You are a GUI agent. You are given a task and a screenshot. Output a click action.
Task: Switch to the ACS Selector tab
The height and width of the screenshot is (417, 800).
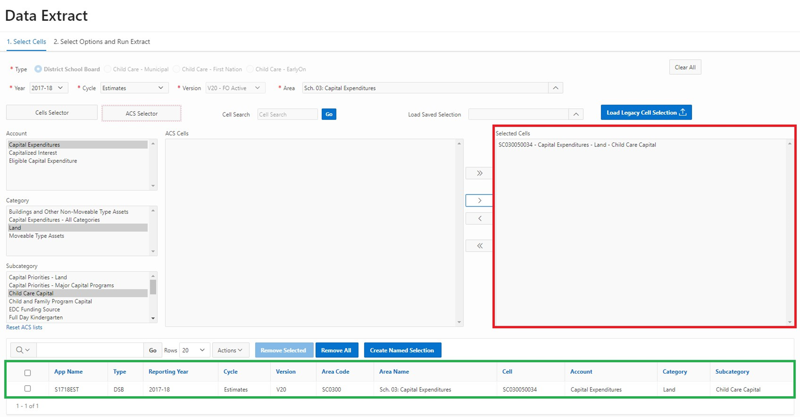click(141, 113)
